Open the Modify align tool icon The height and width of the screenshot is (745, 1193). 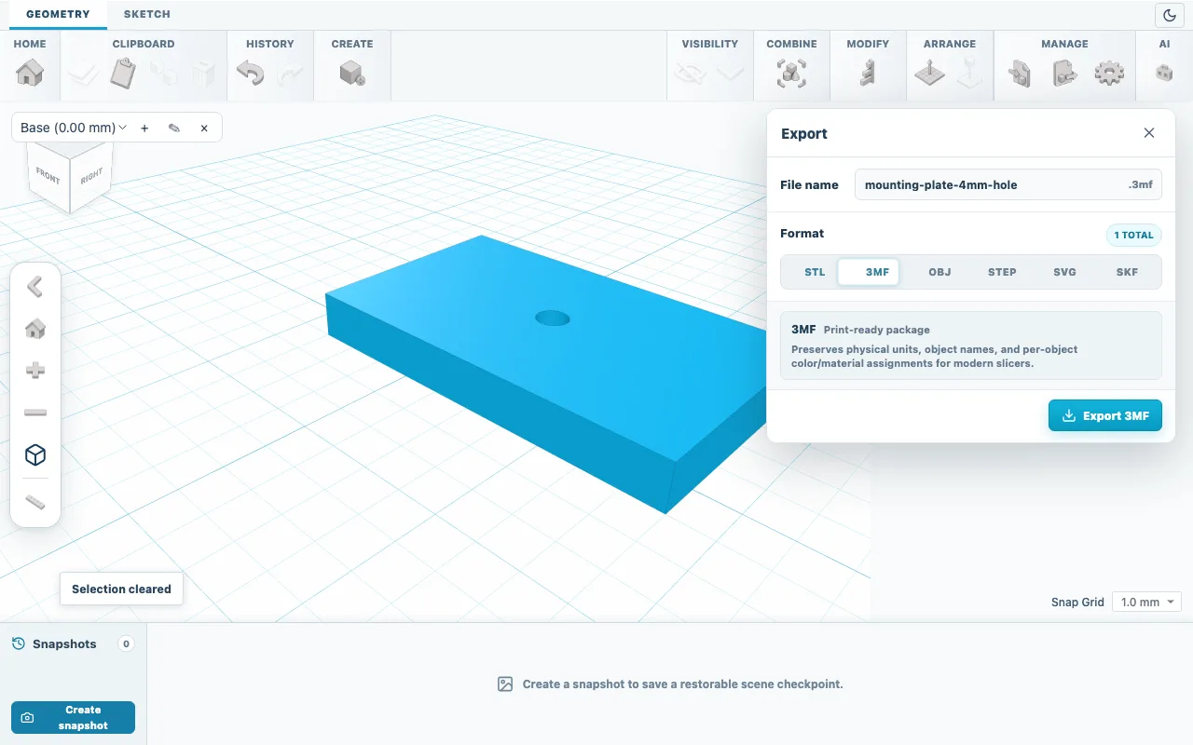tap(868, 73)
